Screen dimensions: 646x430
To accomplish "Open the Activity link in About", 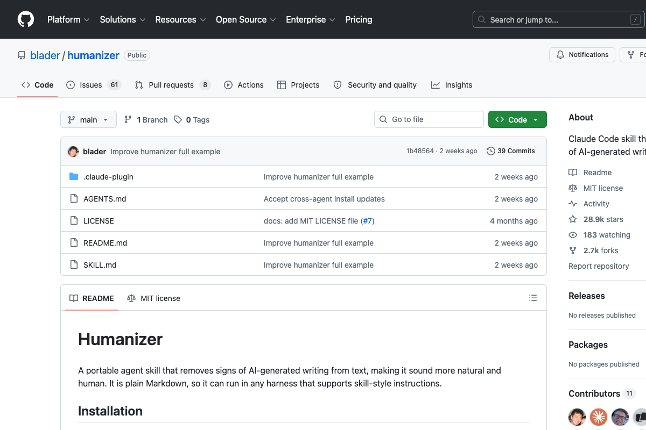I will click(589, 204).
